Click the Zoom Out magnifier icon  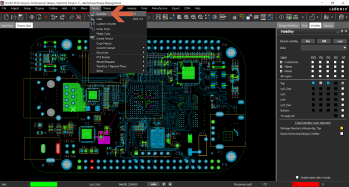[x=193, y=17]
